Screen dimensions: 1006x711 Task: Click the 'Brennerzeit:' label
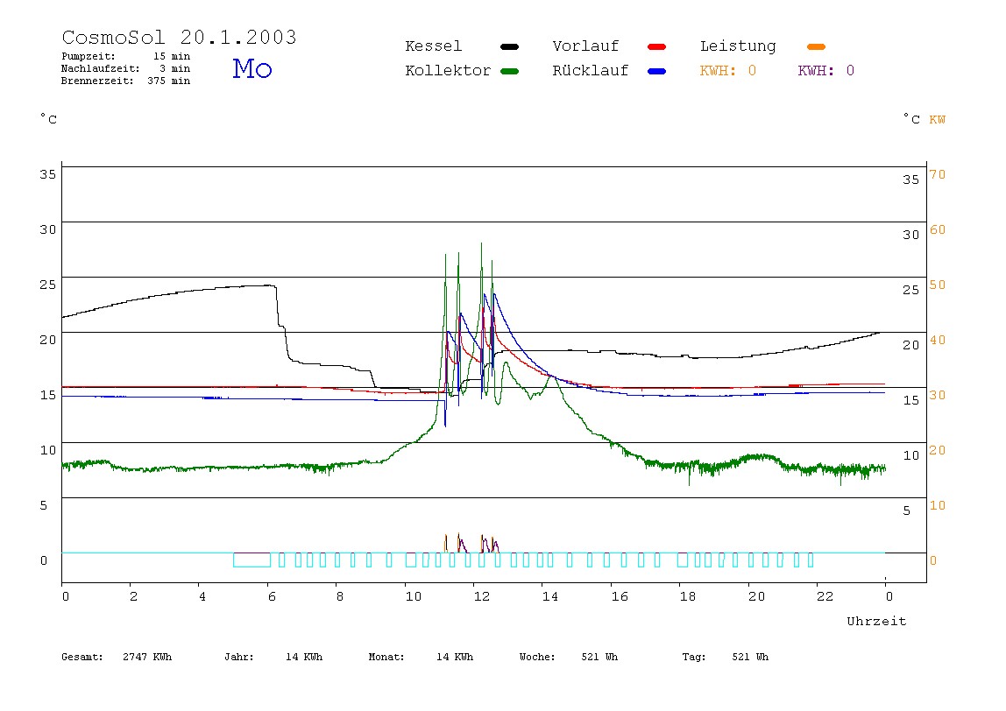tap(97, 81)
